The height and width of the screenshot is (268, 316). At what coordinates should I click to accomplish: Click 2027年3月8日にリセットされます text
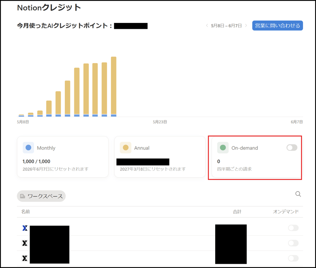[153, 169]
